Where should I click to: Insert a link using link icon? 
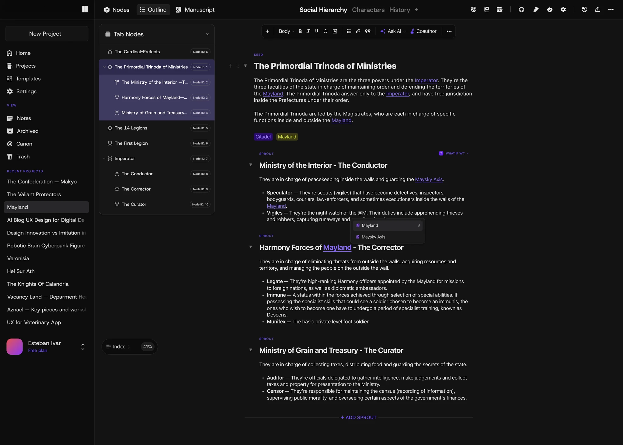click(358, 31)
